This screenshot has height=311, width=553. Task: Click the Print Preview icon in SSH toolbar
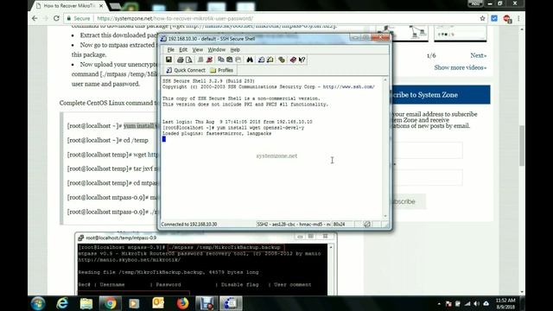[x=189, y=60]
